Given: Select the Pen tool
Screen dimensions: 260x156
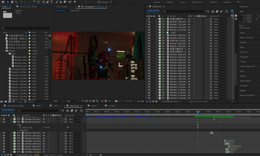Looking at the screenshot, I should coord(48,2).
